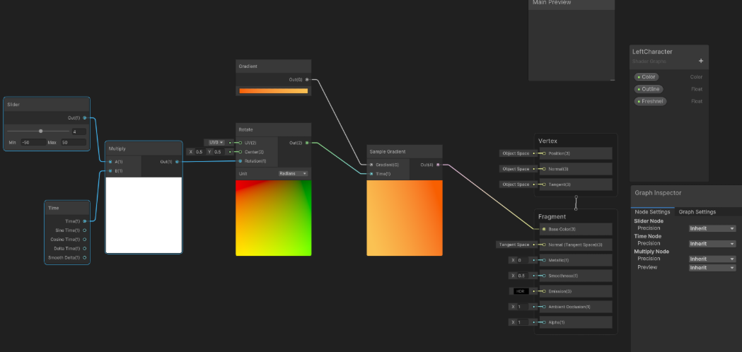Screen dimensions: 742x352
Task: Click the Slider node's slider handle
Action: tap(41, 131)
